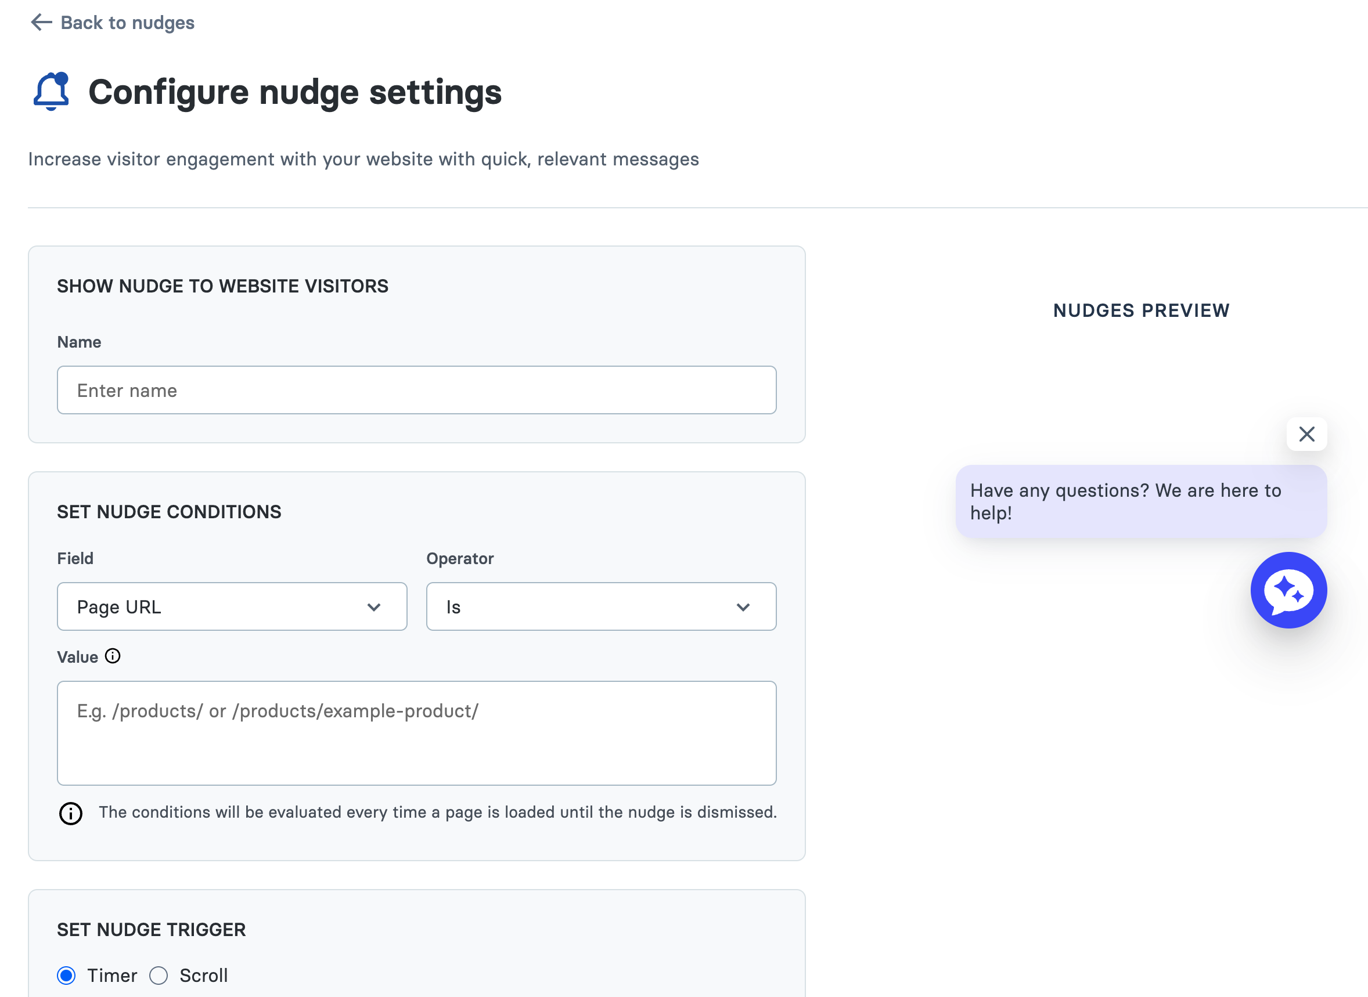Image resolution: width=1368 pixels, height=997 pixels.
Task: Click the bell nudge icon
Action: coord(51,92)
